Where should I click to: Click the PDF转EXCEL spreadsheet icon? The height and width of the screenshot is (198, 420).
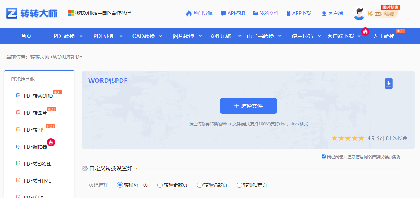[18, 163]
